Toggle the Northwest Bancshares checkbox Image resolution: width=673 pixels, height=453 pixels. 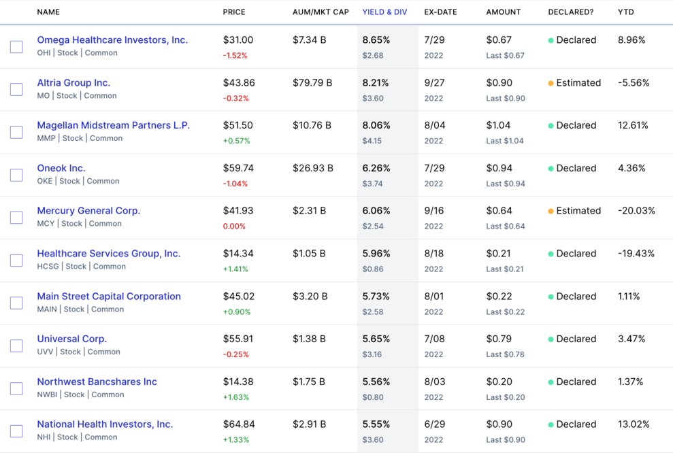(16, 388)
